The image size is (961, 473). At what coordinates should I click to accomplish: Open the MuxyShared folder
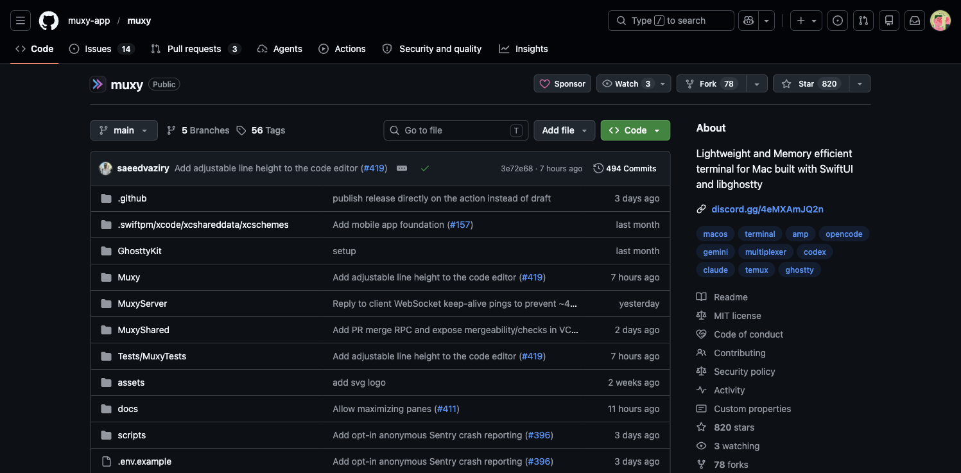pyautogui.click(x=144, y=330)
